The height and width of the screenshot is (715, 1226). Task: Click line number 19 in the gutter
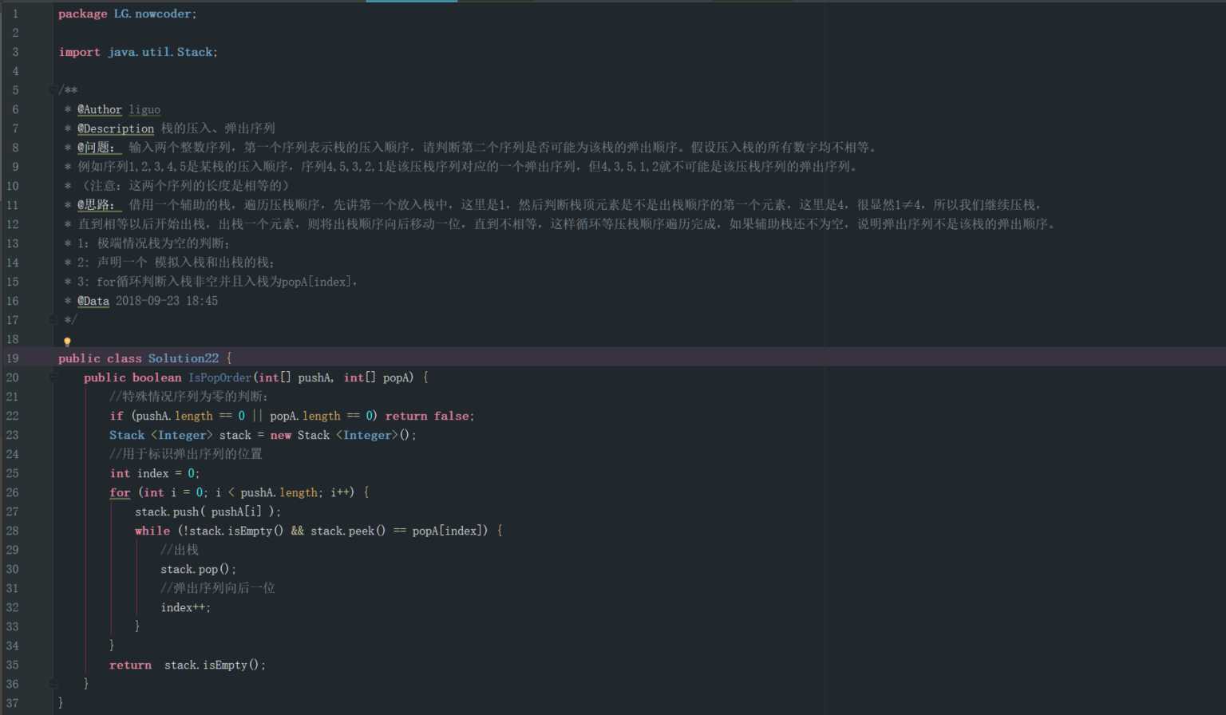click(13, 358)
